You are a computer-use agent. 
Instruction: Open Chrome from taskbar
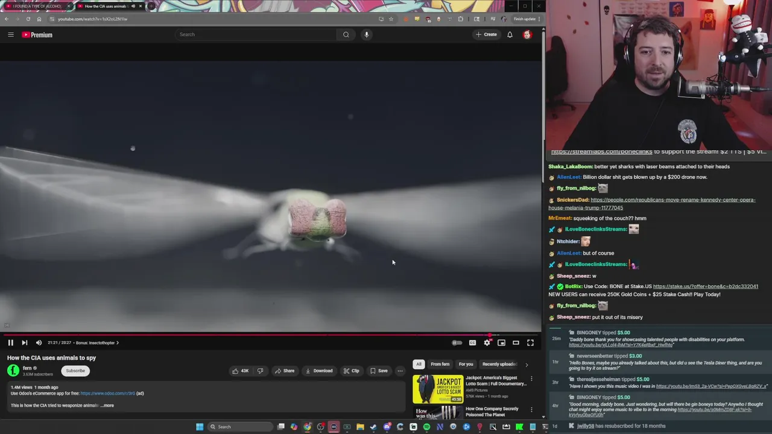coord(307,427)
